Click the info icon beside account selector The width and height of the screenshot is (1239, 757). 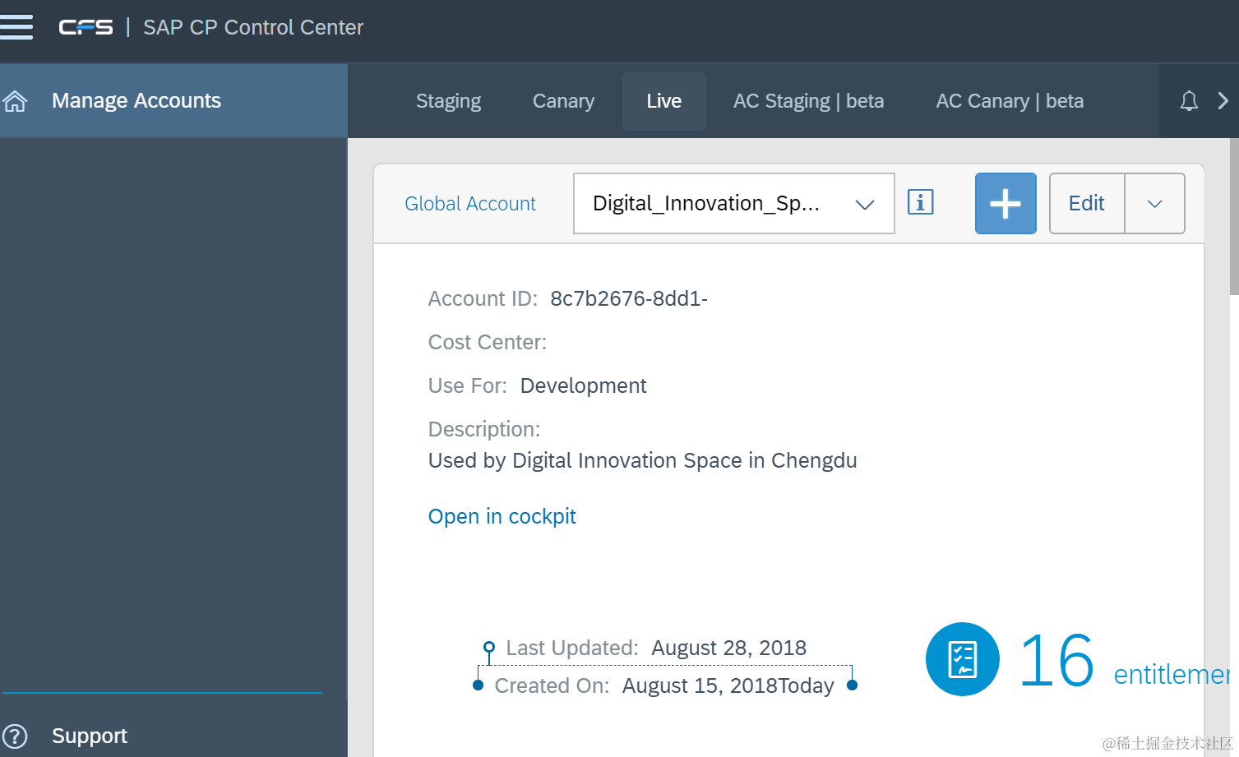(920, 202)
